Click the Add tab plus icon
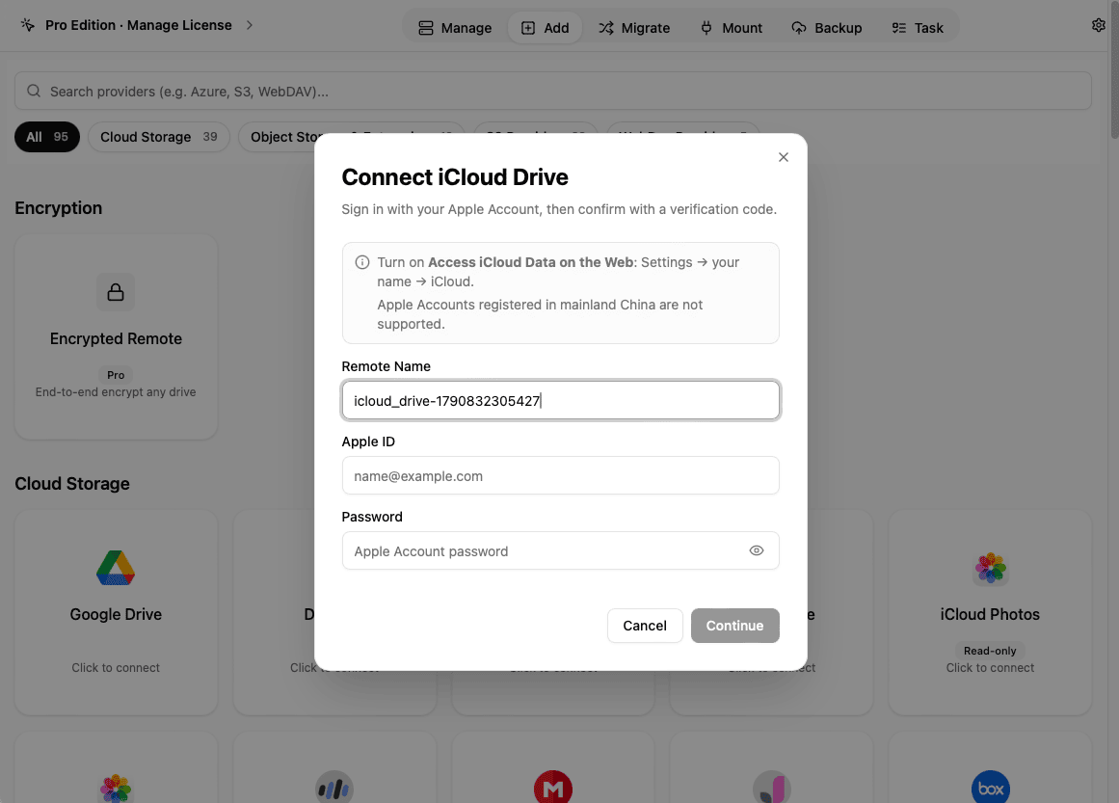Viewport: 1119px width, 803px height. click(x=528, y=28)
